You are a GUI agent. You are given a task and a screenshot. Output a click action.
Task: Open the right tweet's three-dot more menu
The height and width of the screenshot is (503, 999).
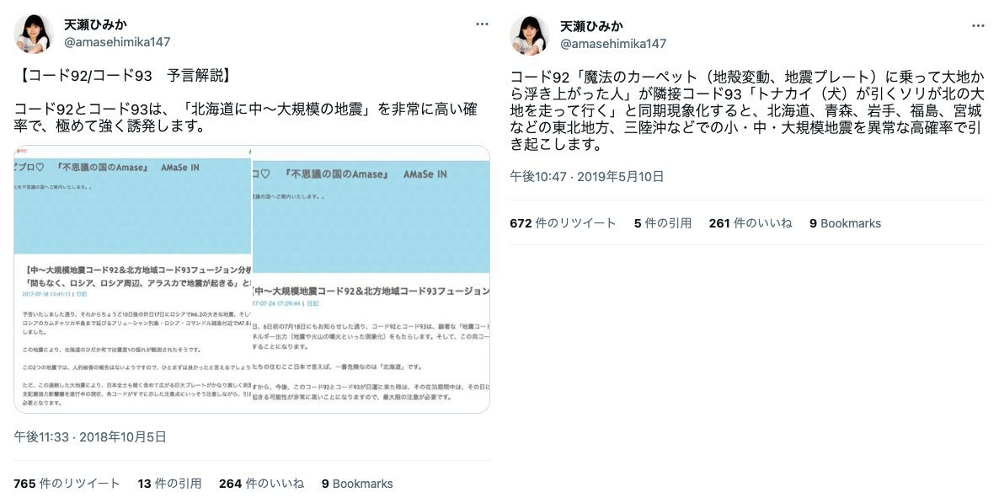978,26
